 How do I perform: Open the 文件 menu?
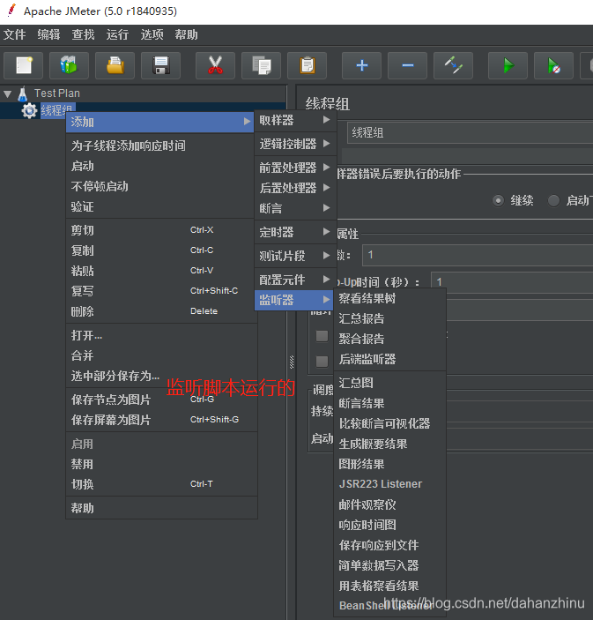(x=15, y=34)
